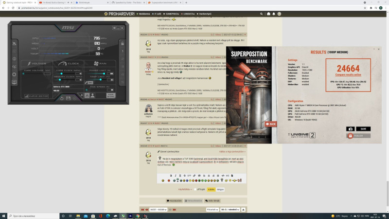Screen dimensions: 389x219
Task: Open the 50 db / növekvő dropdown
Action: [x=230, y=210]
